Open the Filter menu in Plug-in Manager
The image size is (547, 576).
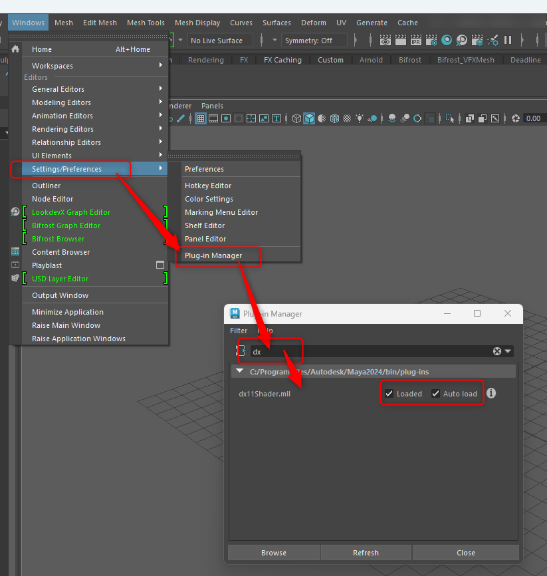(239, 331)
